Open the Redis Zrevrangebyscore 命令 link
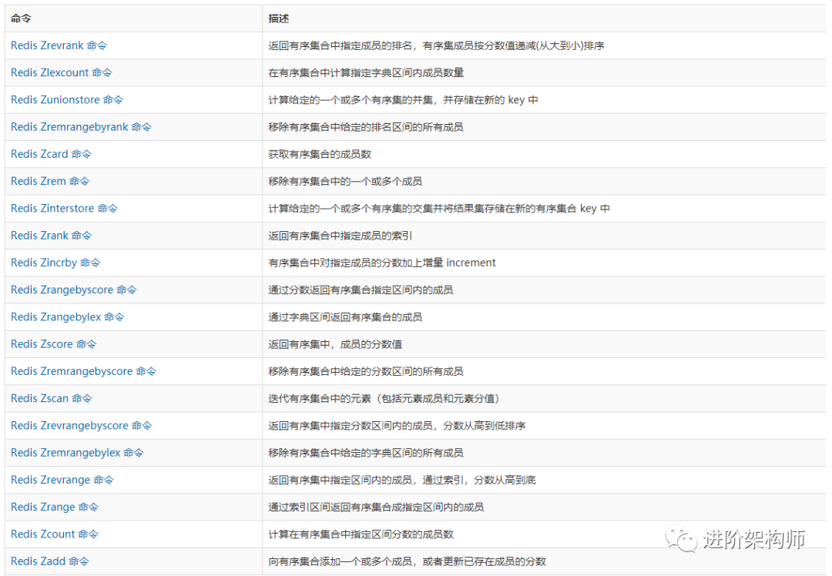The width and height of the screenshot is (832, 576). tap(81, 425)
